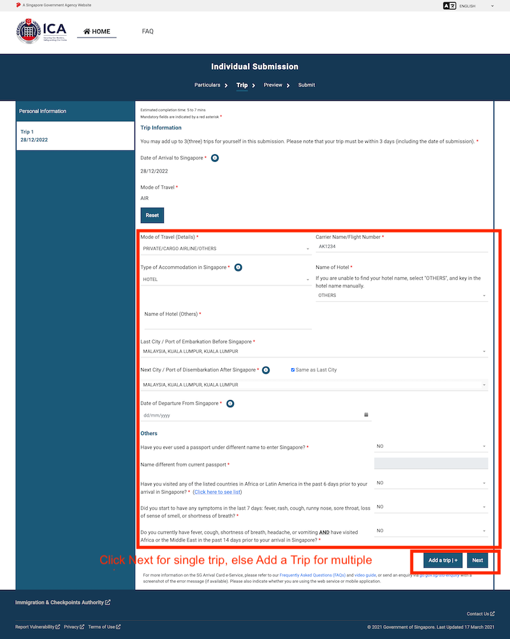The image size is (510, 639).
Task: Open the Name of Hotel dropdown
Action: [x=402, y=296]
